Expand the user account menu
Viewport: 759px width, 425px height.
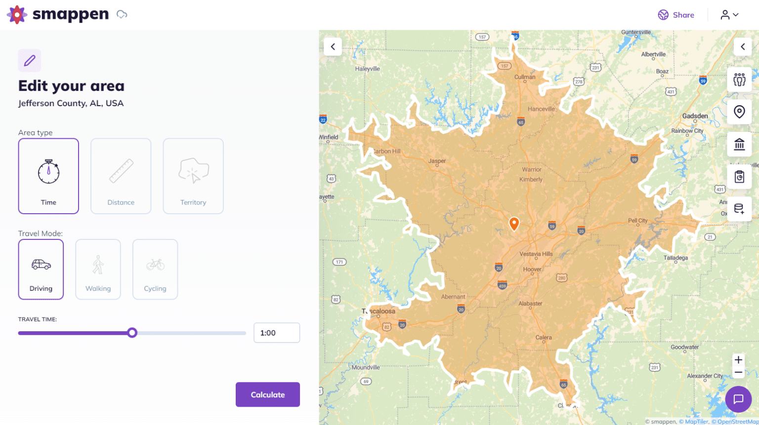point(729,14)
